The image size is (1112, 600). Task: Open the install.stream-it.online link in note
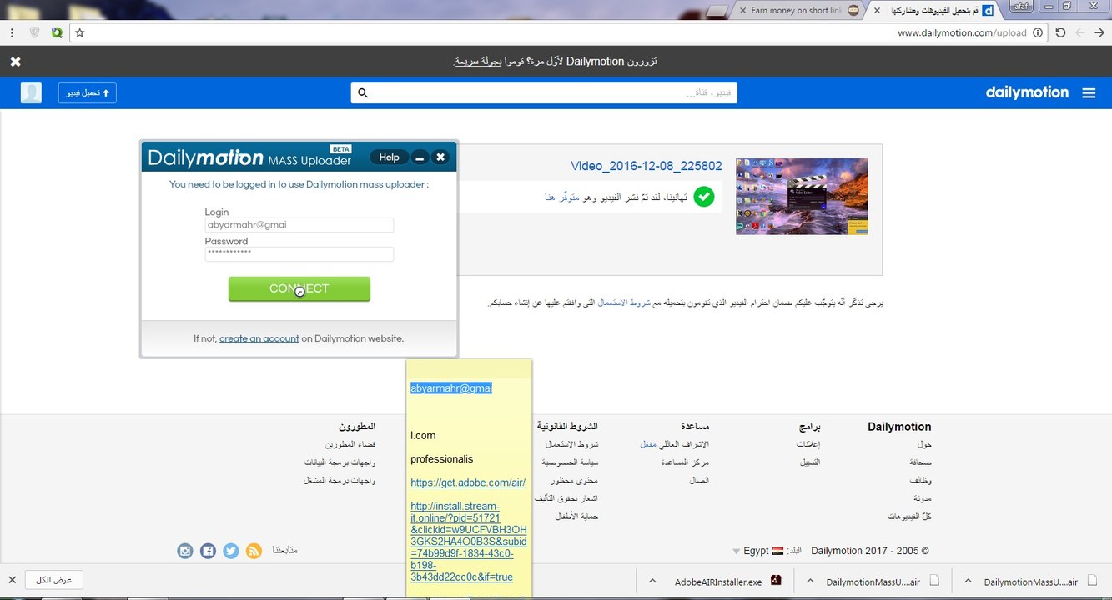[x=469, y=542]
